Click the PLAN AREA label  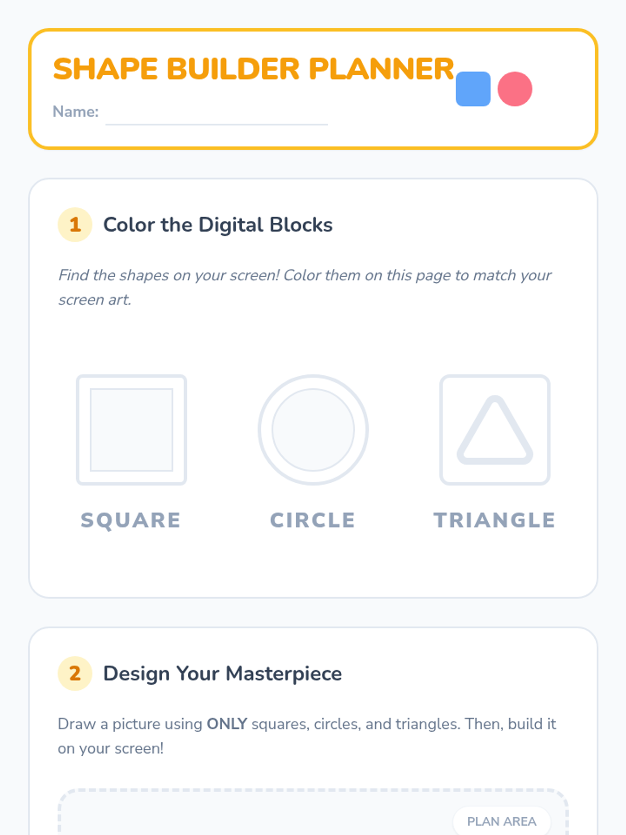tap(501, 821)
